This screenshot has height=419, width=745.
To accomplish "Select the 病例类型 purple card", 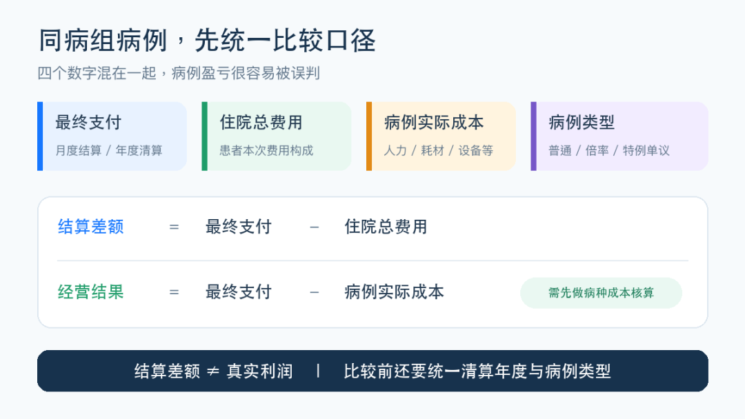I will click(x=619, y=136).
